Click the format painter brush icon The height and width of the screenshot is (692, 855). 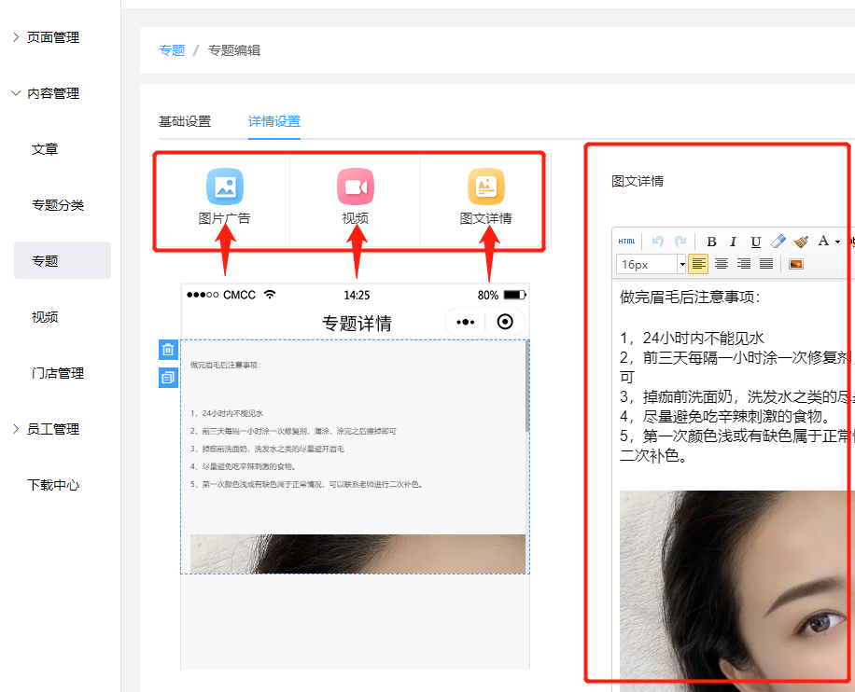tap(801, 242)
